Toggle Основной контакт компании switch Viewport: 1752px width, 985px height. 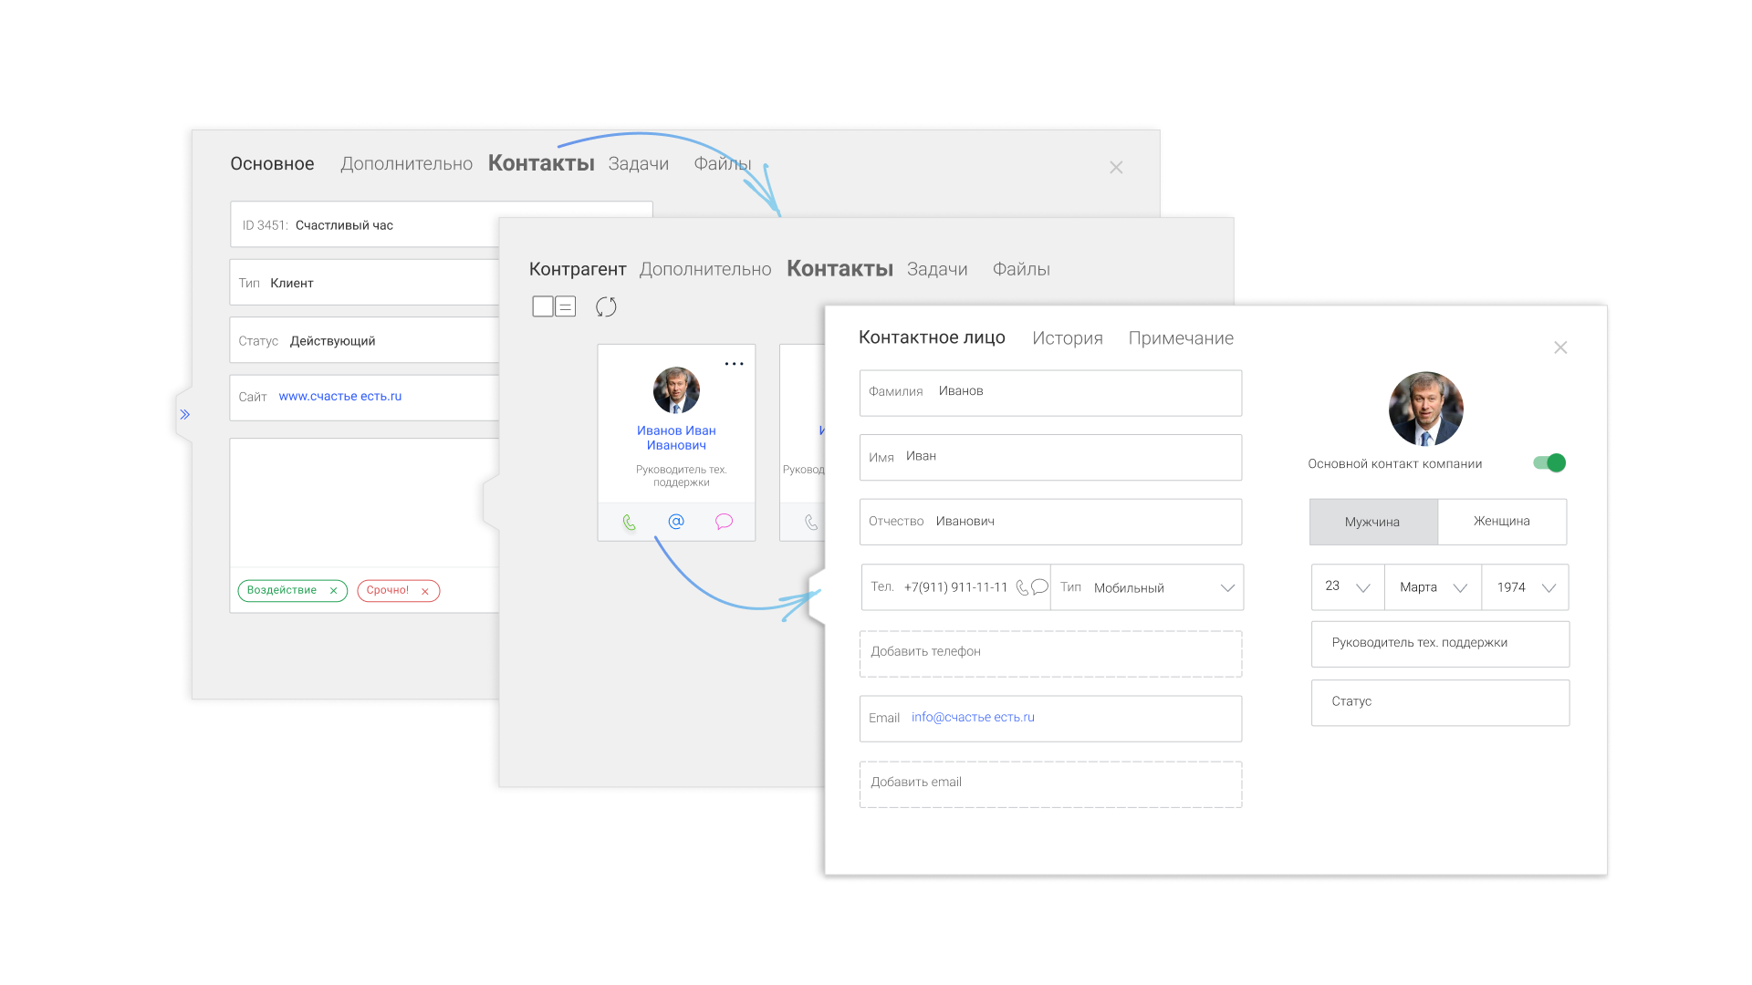point(1549,462)
